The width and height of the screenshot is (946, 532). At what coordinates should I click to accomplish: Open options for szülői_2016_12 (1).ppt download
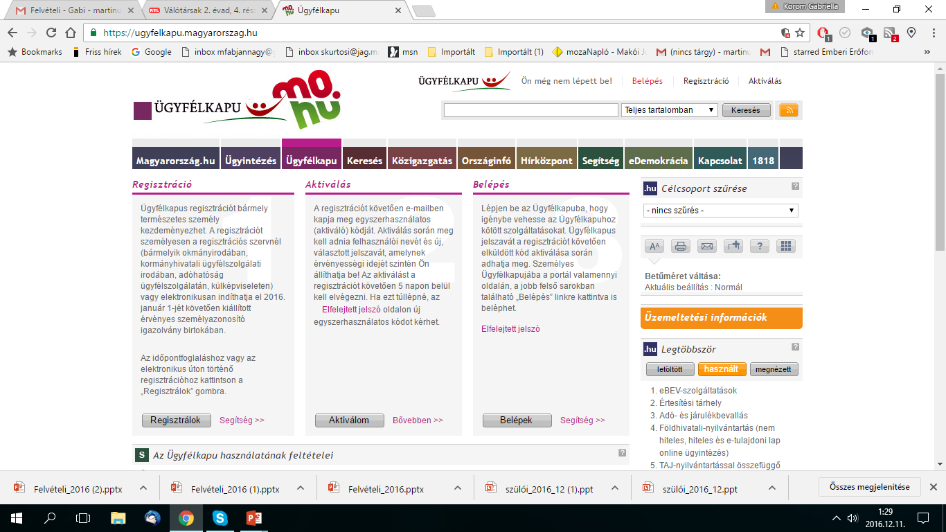[616, 488]
